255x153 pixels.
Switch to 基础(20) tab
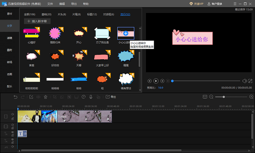47,14
